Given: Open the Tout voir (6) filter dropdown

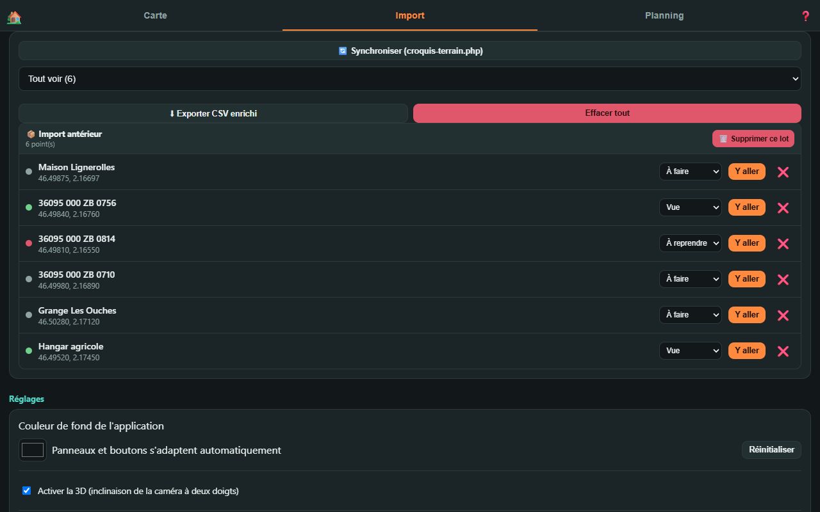Looking at the screenshot, I should point(410,79).
